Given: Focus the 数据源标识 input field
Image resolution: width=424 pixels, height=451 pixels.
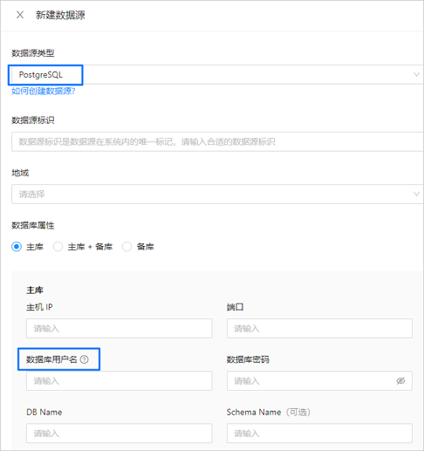Looking at the screenshot, I should [x=217, y=141].
